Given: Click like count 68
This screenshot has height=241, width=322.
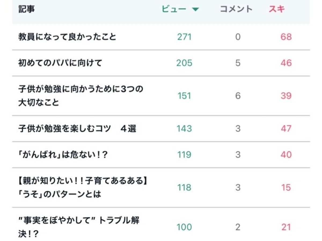Looking at the screenshot, I should [286, 37].
